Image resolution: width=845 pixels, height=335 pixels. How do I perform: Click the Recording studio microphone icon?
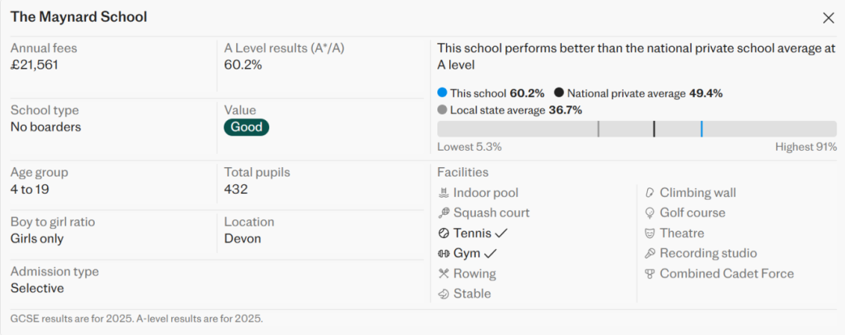click(x=649, y=253)
